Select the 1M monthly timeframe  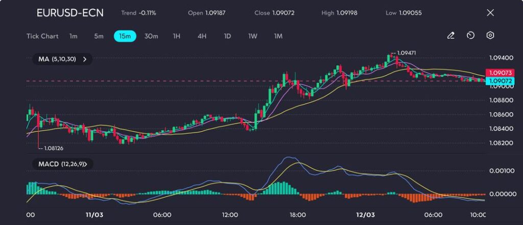coord(278,36)
